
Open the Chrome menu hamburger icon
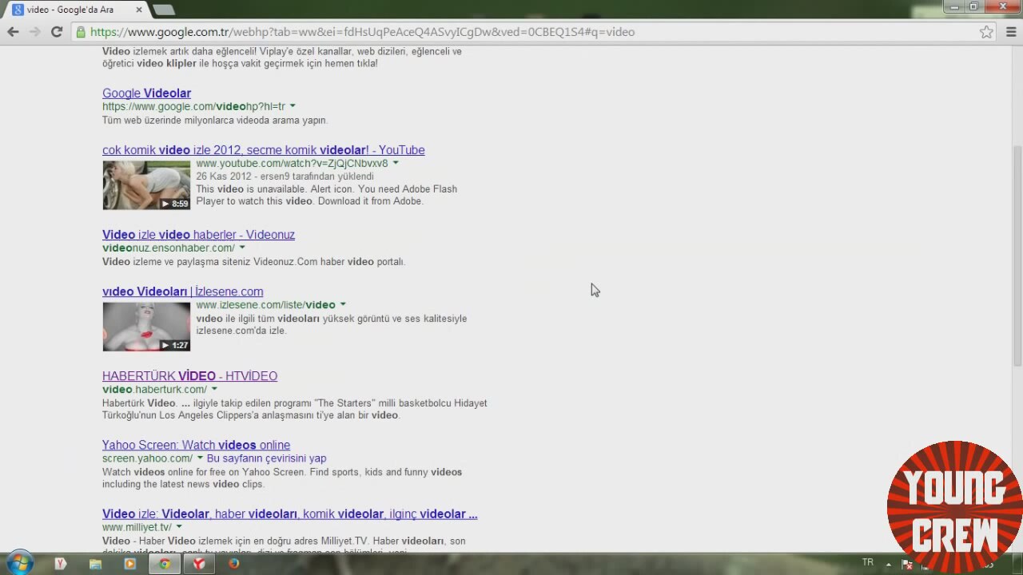pos(1011,32)
